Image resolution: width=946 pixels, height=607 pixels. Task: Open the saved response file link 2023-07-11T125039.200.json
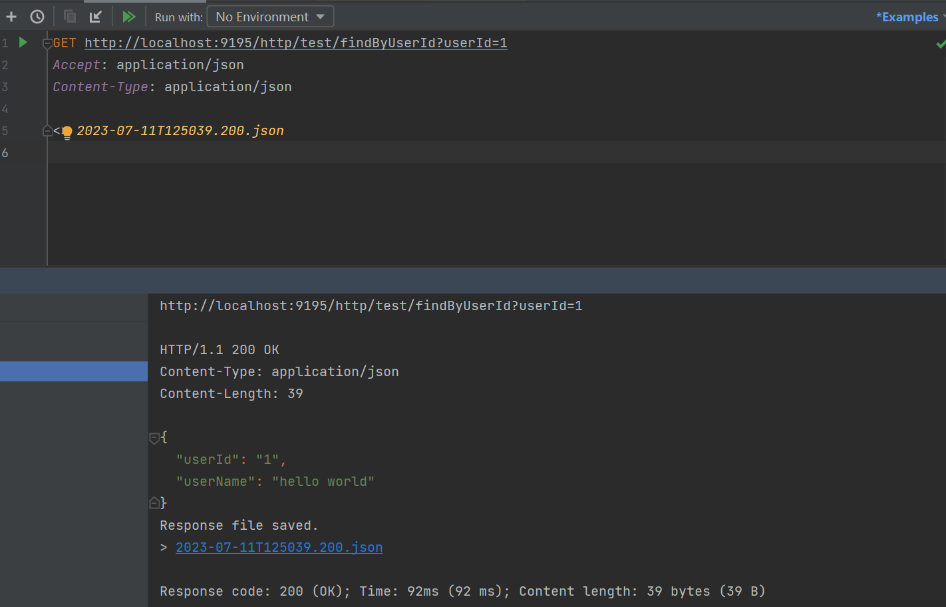tap(279, 547)
